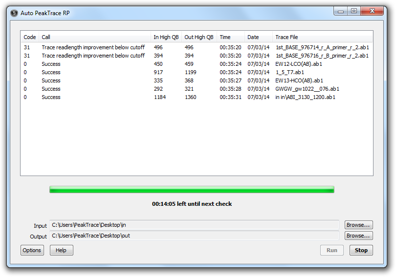Select the in in\ABI_3130_1200.ab1 trace file
The image size is (396, 277).
point(306,97)
